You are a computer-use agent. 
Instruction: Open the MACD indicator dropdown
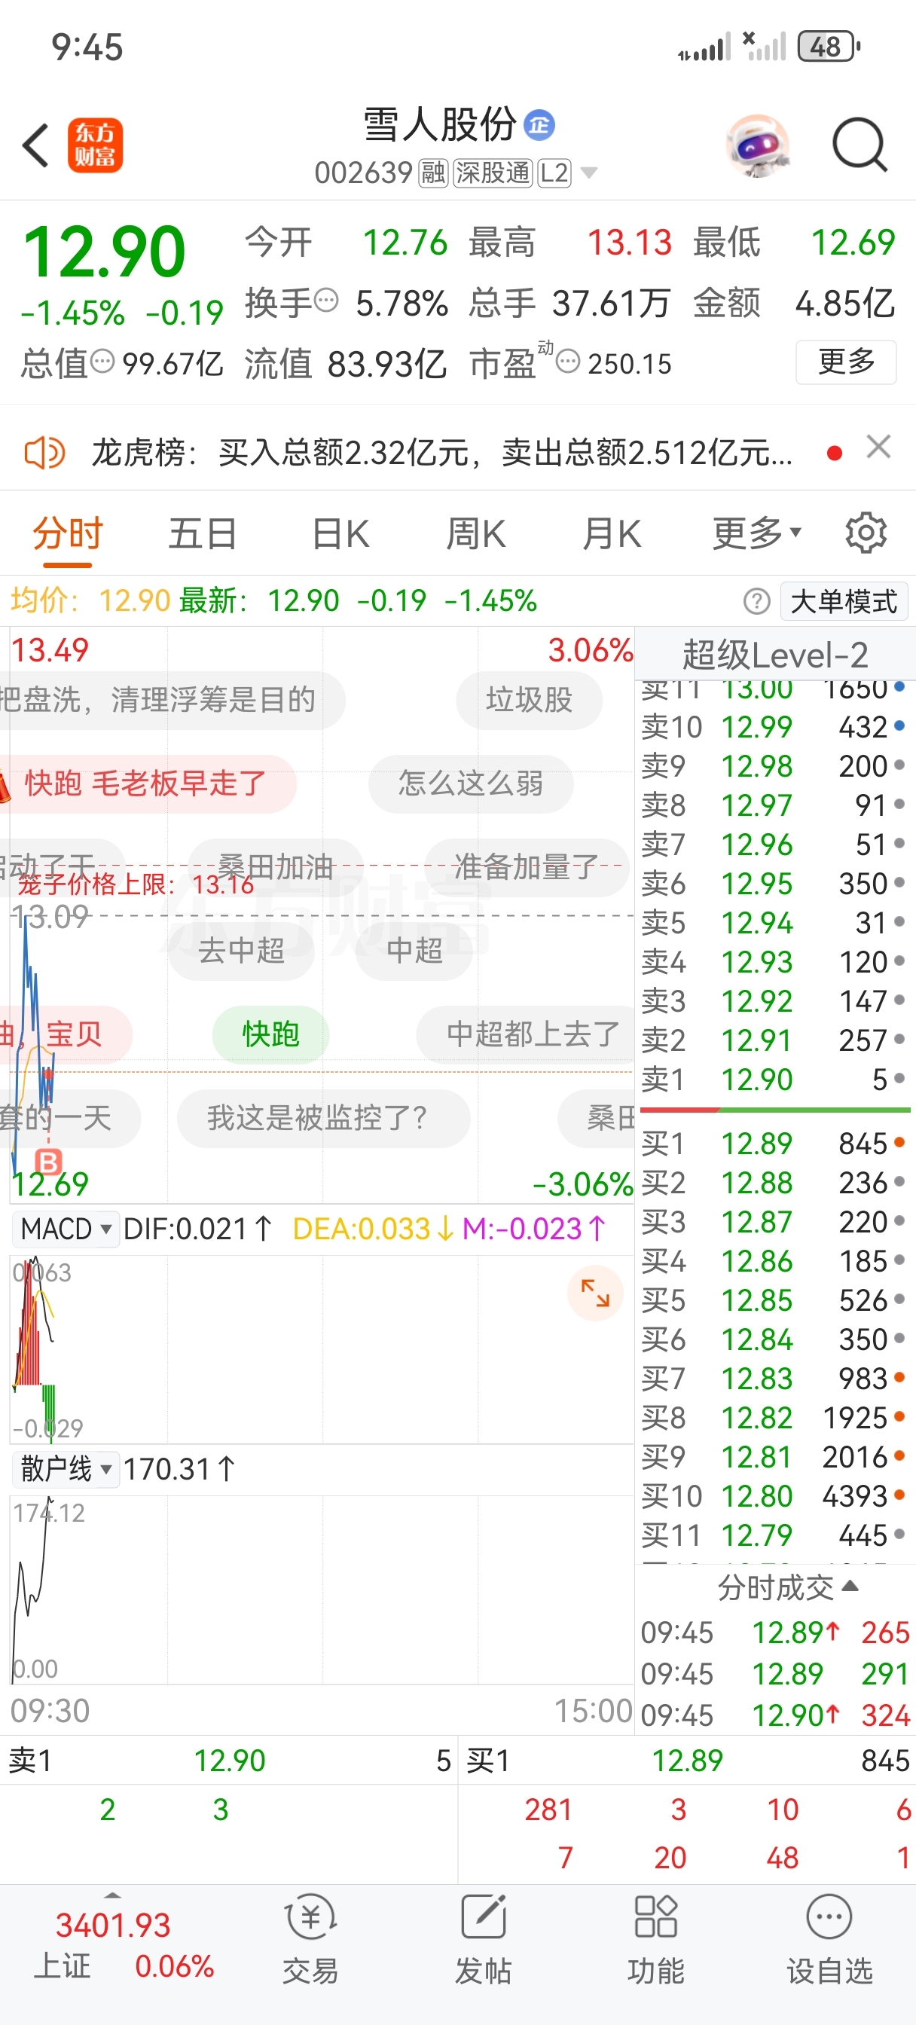(x=66, y=1229)
